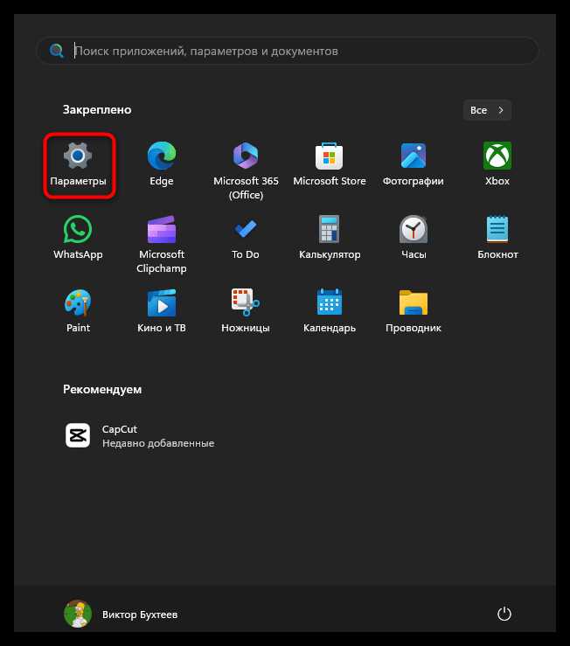The width and height of the screenshot is (570, 646).
Task: Open the Часы clock app
Action: (413, 239)
